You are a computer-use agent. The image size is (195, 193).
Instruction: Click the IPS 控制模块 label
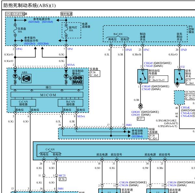(191, 29)
